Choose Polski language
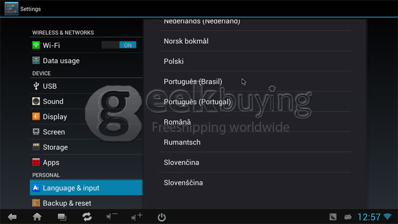Image resolution: width=398 pixels, height=224 pixels. [x=255, y=61]
